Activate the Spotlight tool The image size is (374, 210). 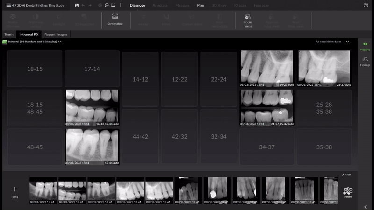[x=59, y=20]
